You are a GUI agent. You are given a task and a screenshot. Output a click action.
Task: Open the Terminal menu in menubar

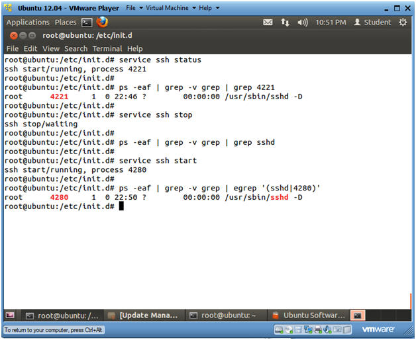pos(107,49)
